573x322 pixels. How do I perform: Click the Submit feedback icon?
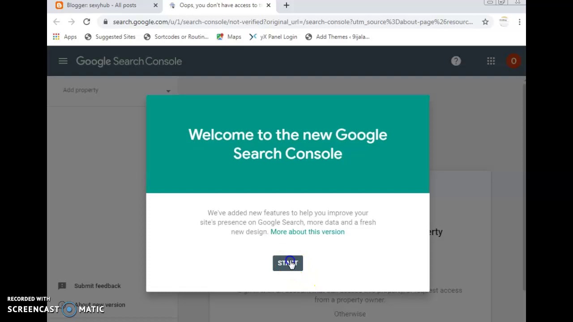[62, 286]
